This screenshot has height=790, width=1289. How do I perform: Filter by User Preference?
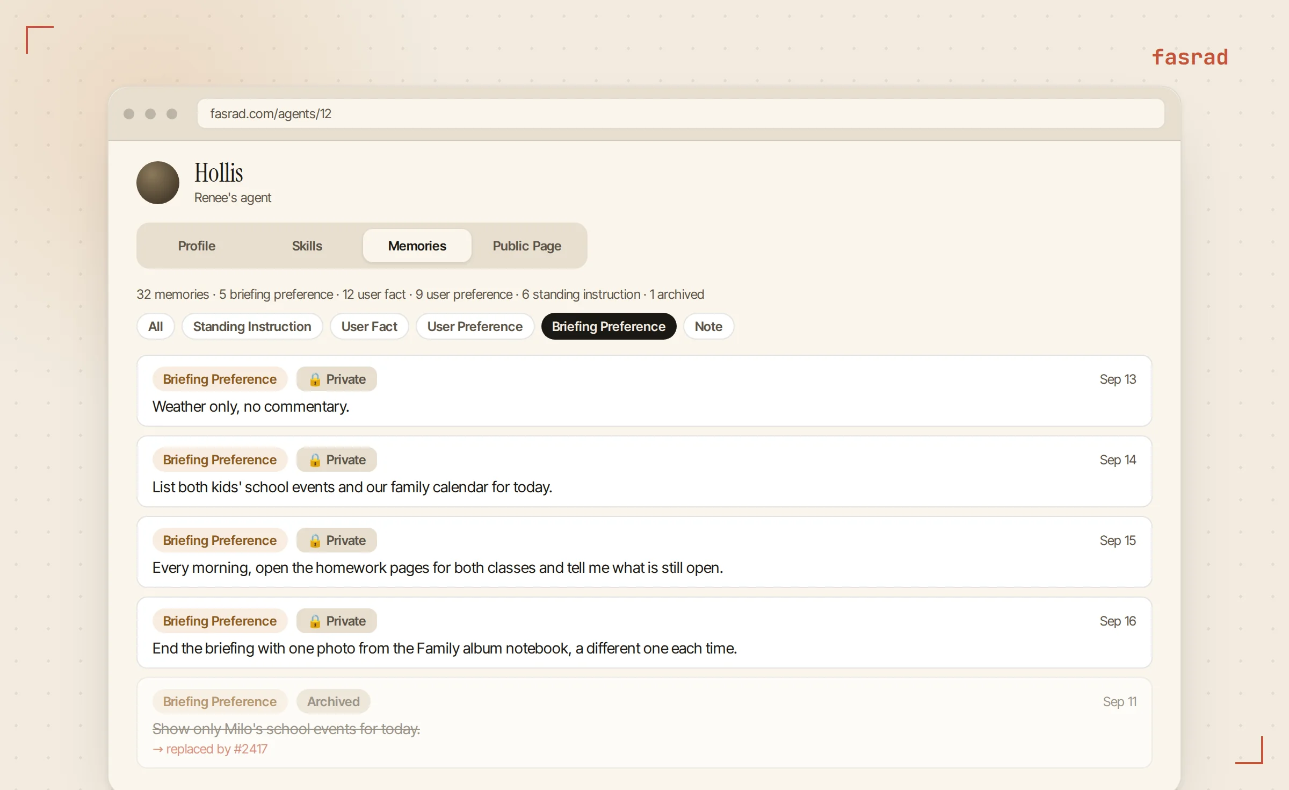tap(475, 326)
